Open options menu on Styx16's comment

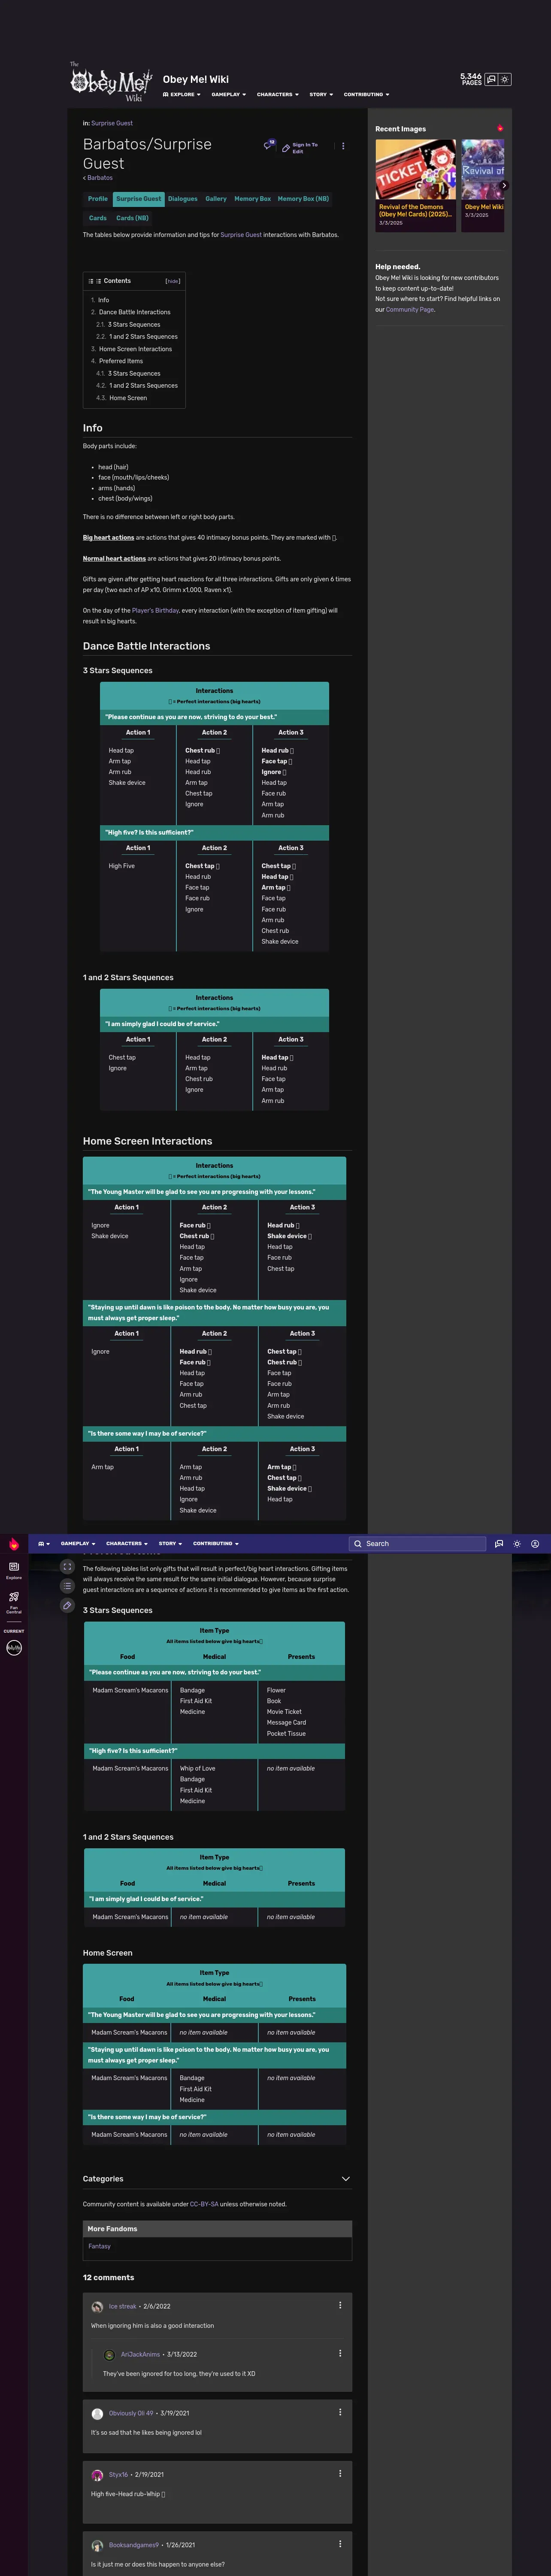(340, 2473)
